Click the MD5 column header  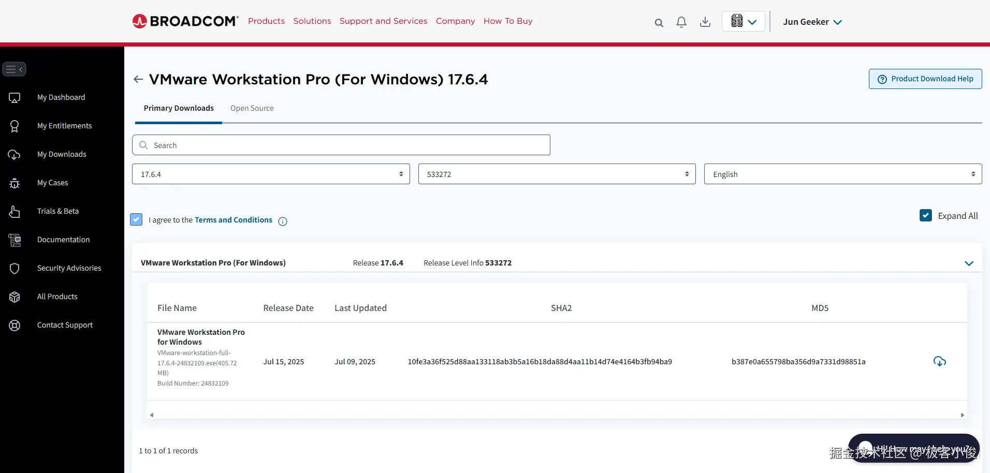820,308
